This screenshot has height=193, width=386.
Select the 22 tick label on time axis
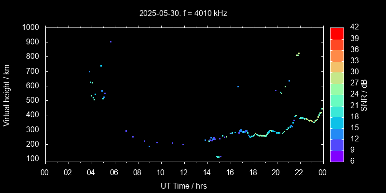tap(300, 172)
